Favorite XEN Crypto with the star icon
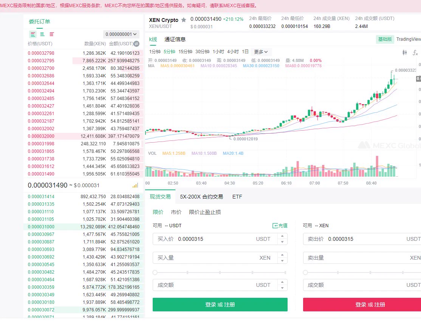This screenshot has height=331, width=421. pos(184,20)
